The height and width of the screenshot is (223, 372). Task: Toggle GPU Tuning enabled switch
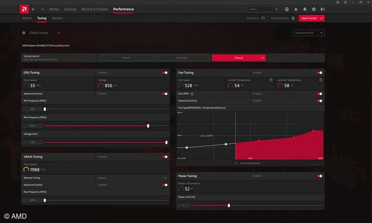pyautogui.click(x=165, y=72)
